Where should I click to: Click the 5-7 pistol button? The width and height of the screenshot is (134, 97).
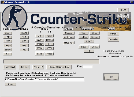[x=8, y=54]
